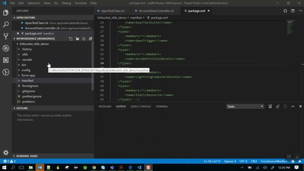Select Tasks output channel dropdown
The height and width of the screenshot is (171, 304).
pyautogui.click(x=245, y=106)
